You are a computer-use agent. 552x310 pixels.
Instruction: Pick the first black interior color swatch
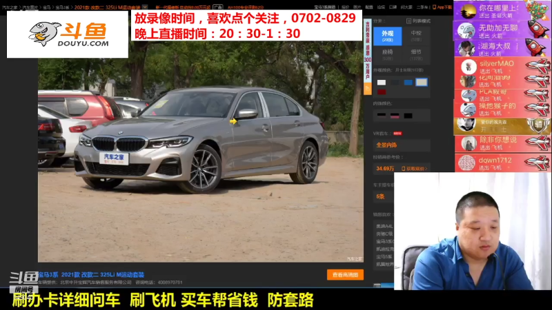tap(382, 115)
